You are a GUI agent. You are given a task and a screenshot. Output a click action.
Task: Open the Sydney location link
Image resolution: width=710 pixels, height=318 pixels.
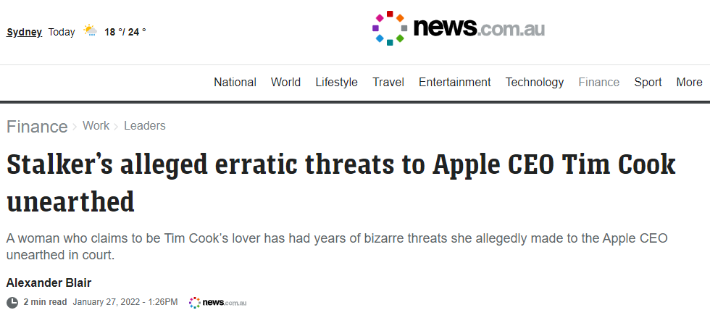pyautogui.click(x=25, y=32)
